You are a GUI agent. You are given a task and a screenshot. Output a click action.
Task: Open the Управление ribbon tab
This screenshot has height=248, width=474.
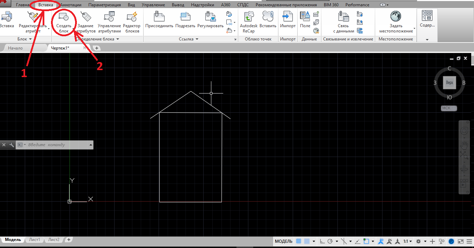[153, 5]
